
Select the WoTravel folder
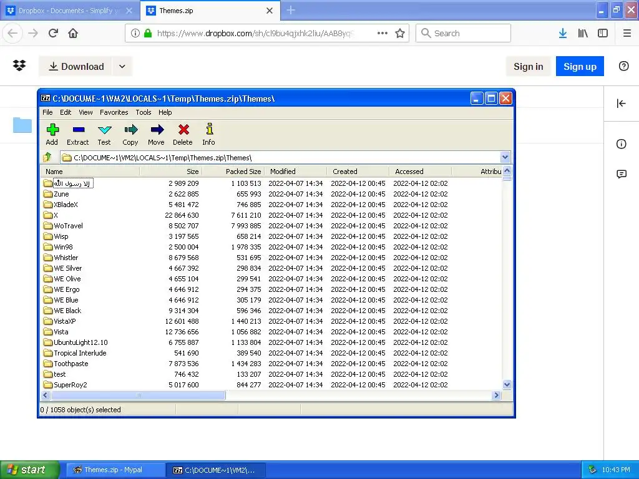pyautogui.click(x=68, y=226)
